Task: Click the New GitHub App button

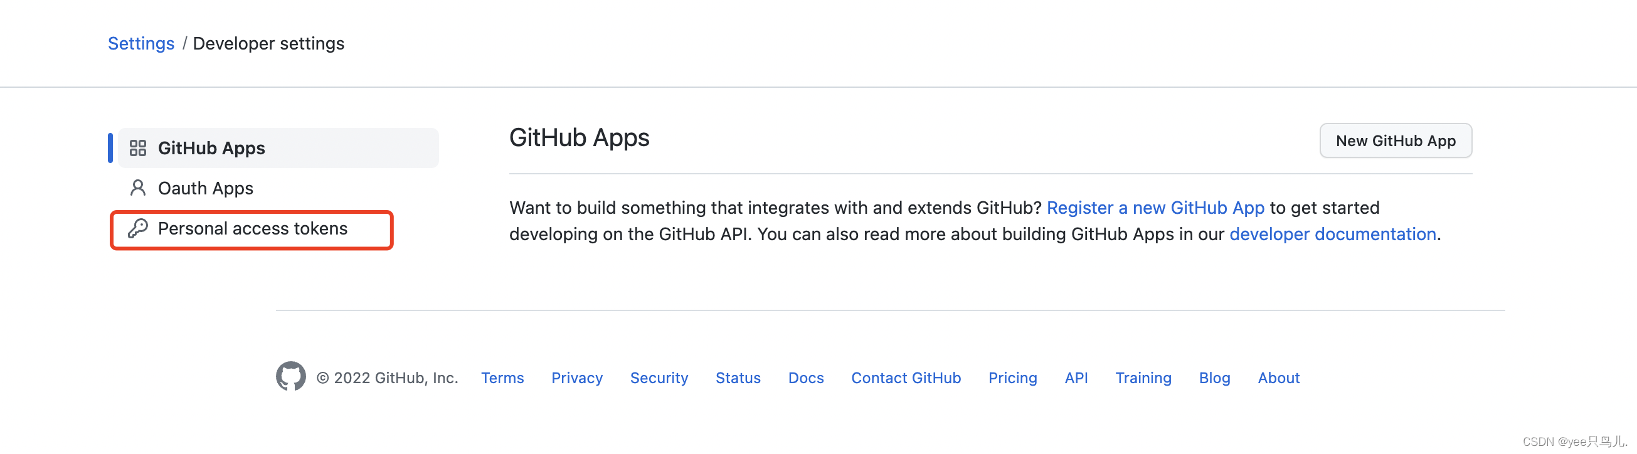Action: tap(1396, 140)
